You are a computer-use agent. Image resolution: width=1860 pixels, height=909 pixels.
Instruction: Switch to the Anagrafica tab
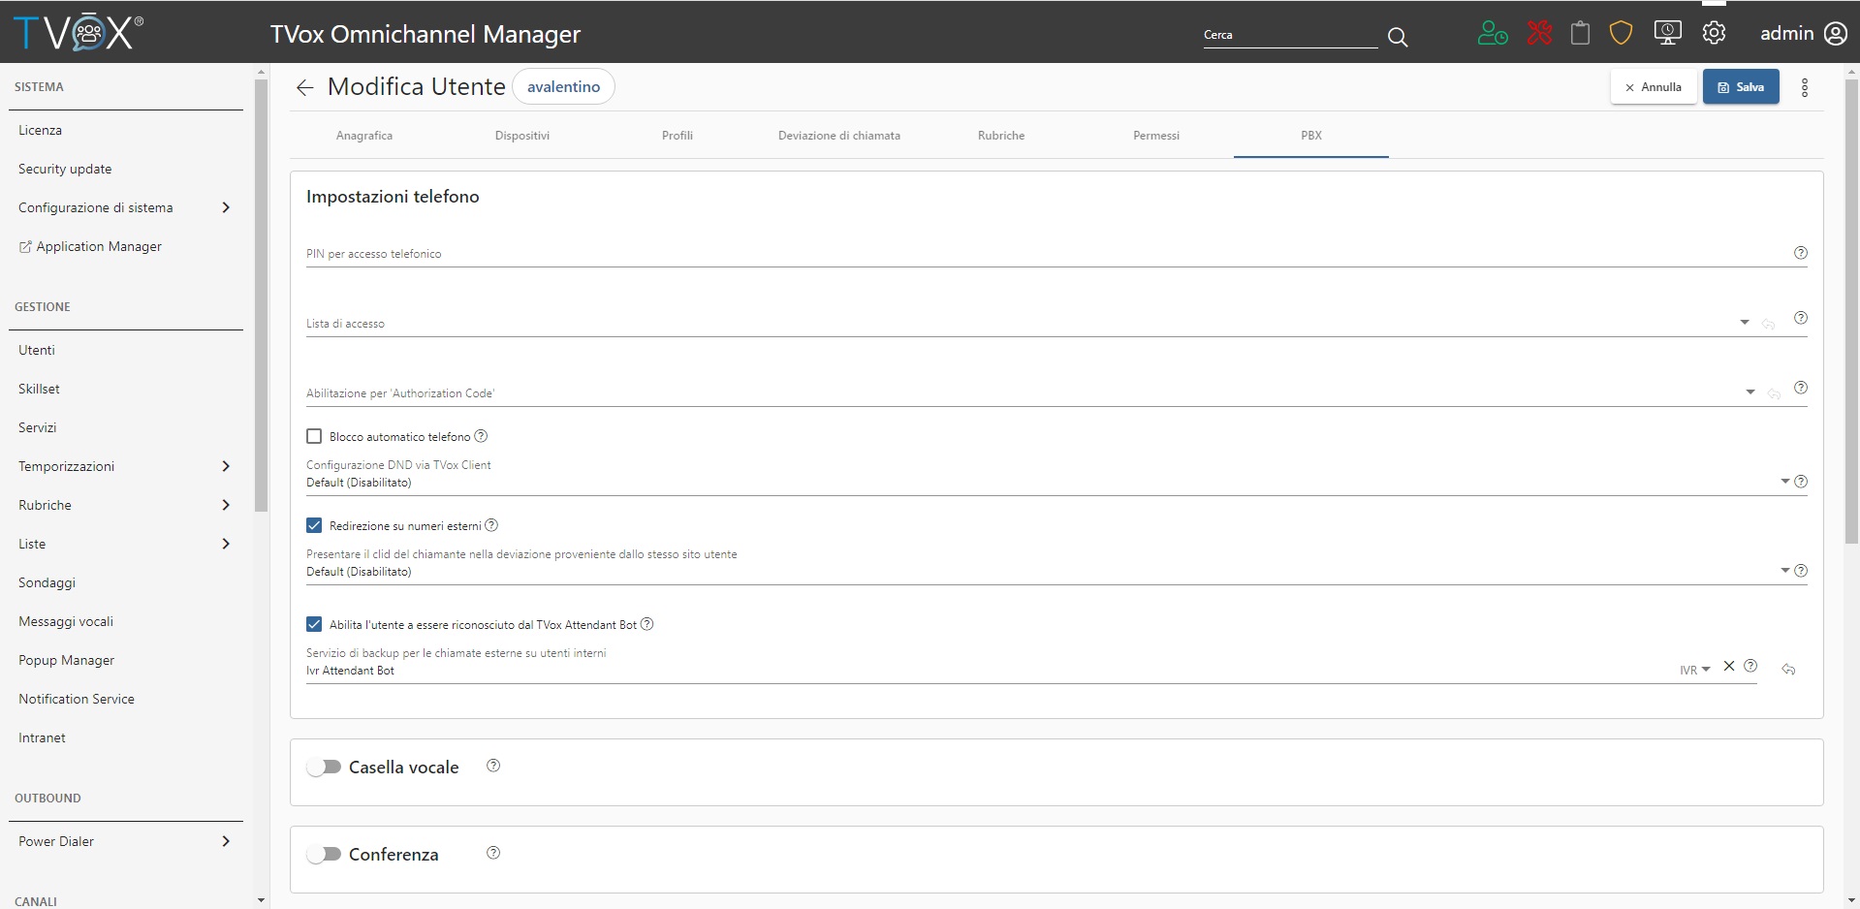pyautogui.click(x=364, y=136)
